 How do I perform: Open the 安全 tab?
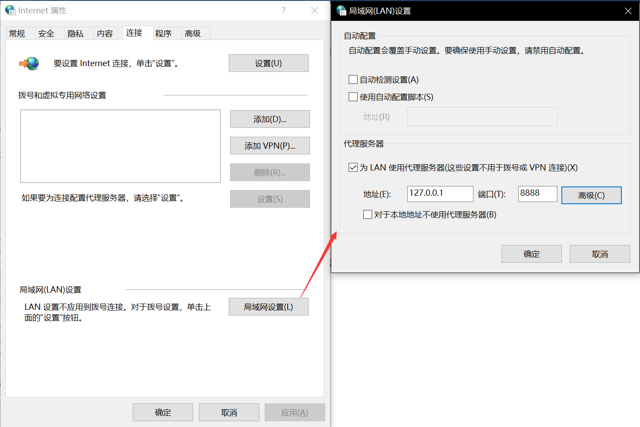[x=46, y=34]
